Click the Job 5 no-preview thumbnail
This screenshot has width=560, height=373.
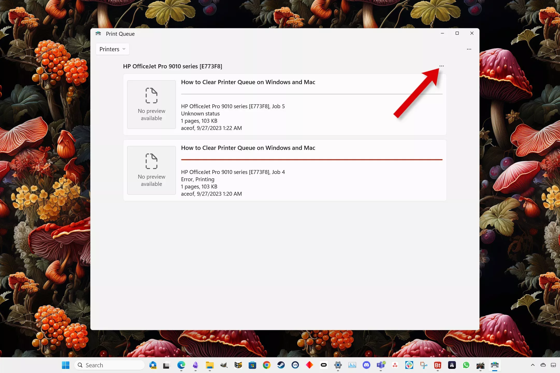pyautogui.click(x=152, y=105)
